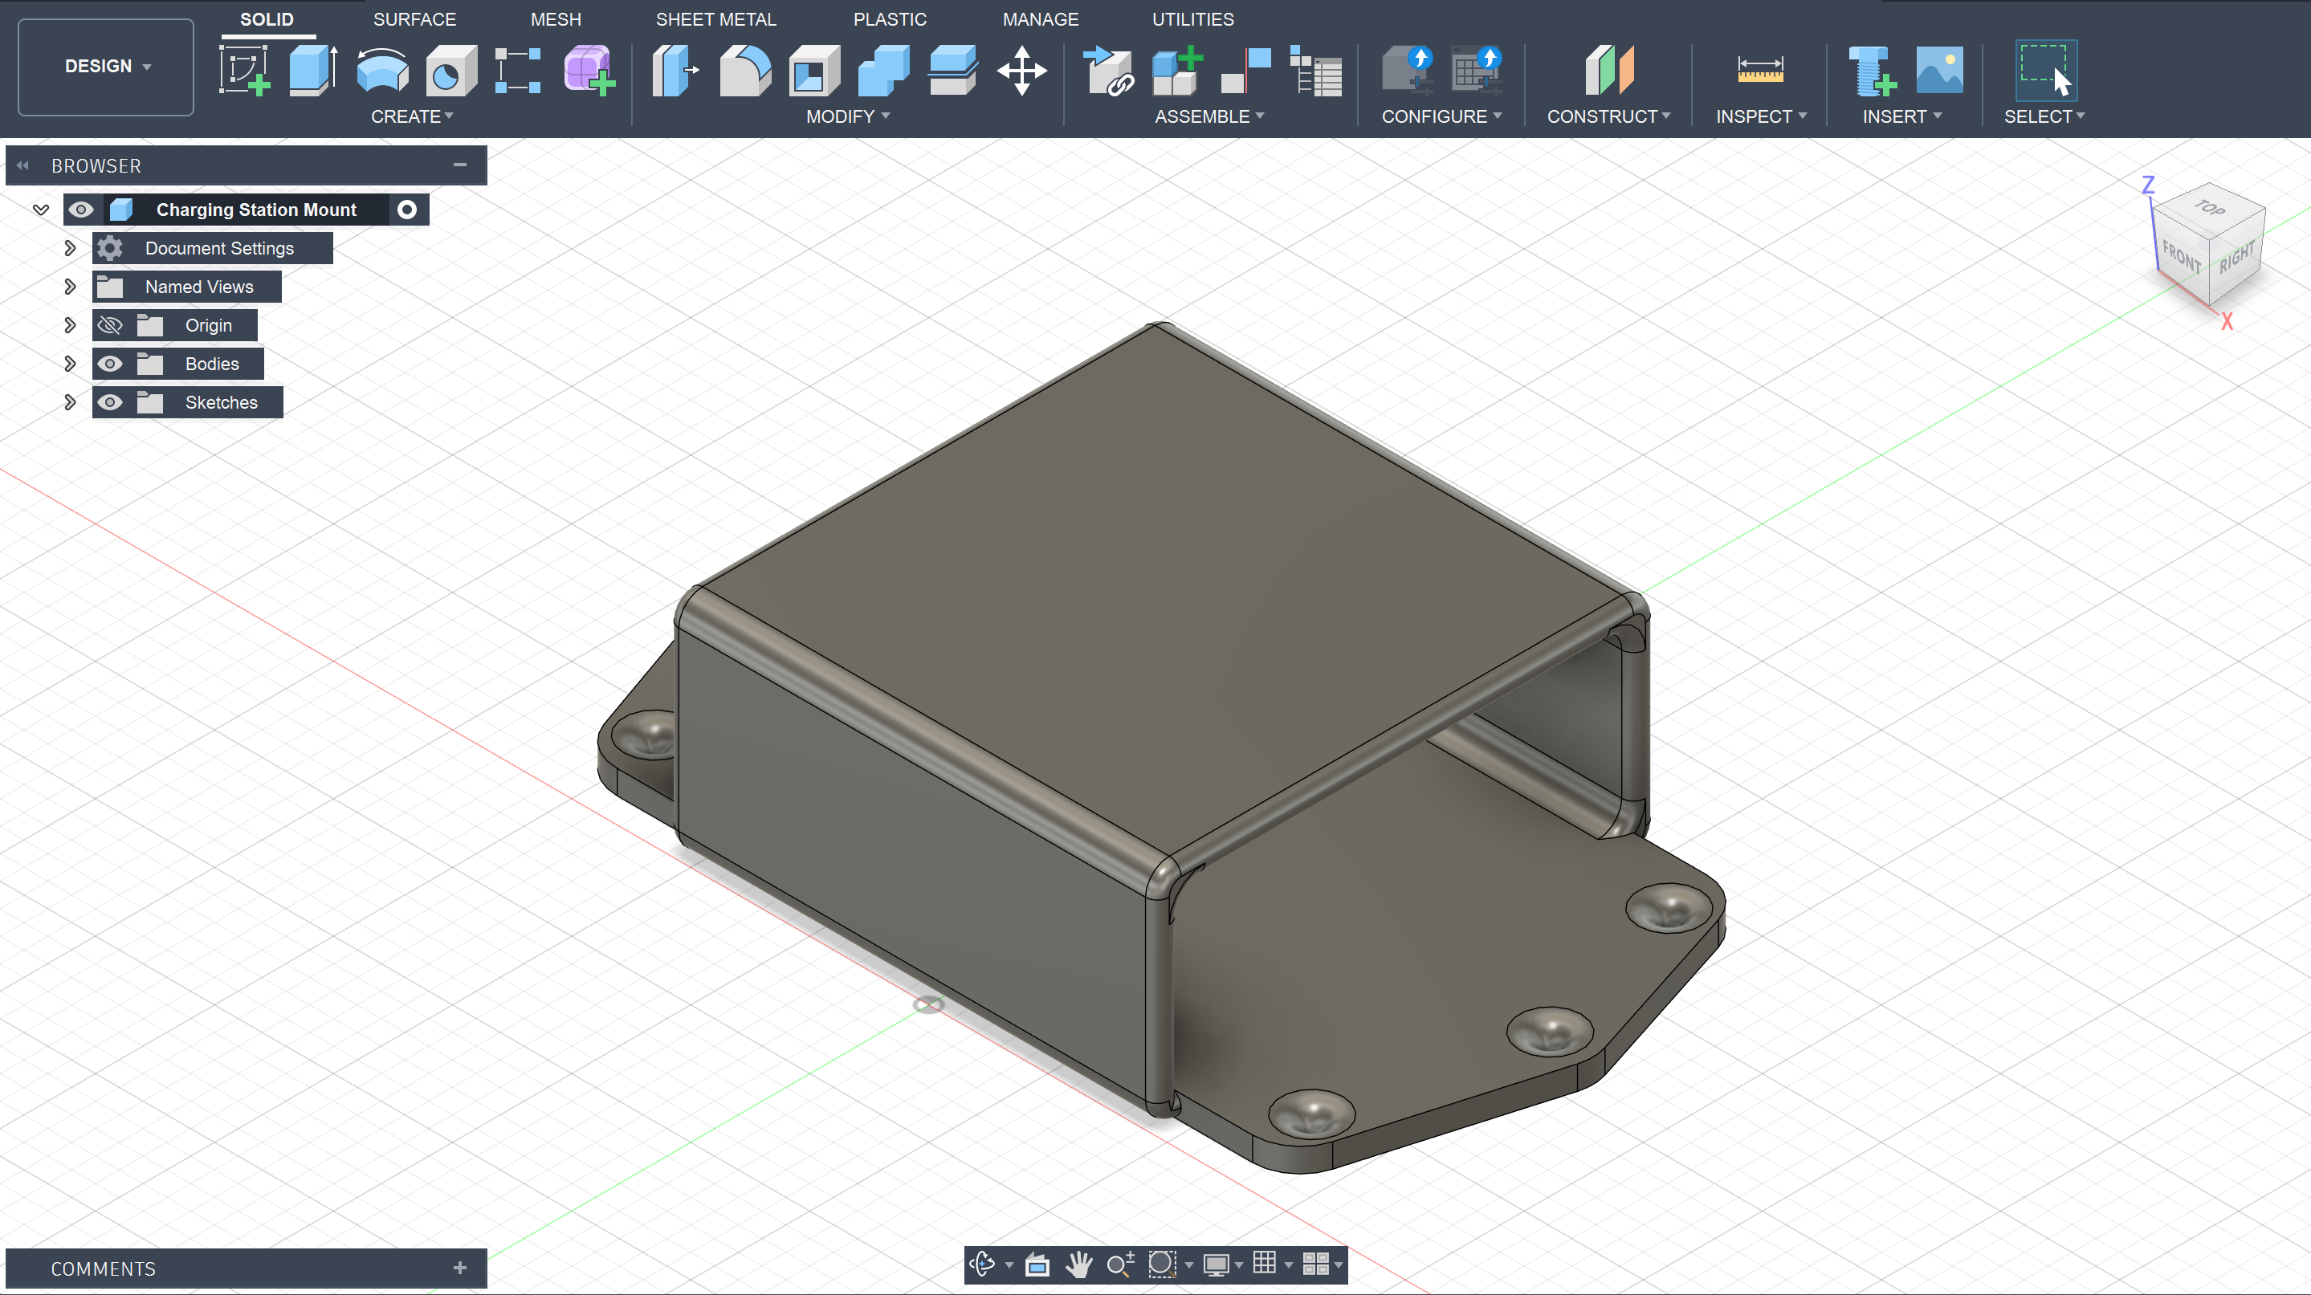This screenshot has height=1295, width=2311.
Task: Click the Insert Derive link icon
Action: pyautogui.click(x=1108, y=70)
